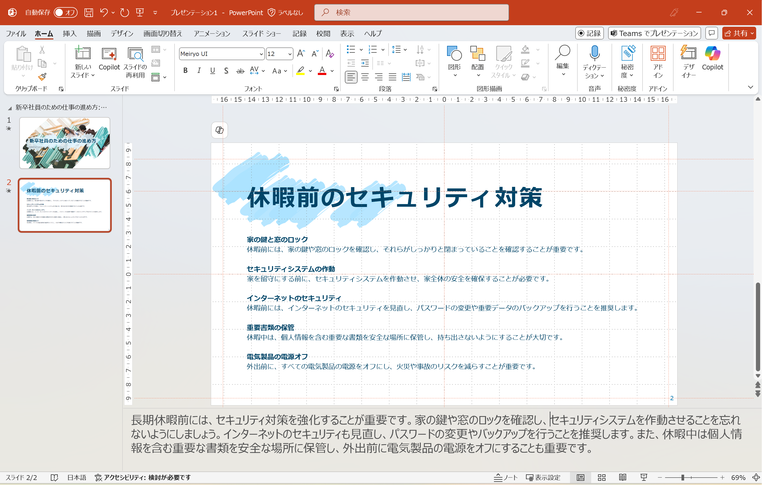The width and height of the screenshot is (762, 485).
Task: Toggle Bold formatting
Action: coord(186,70)
